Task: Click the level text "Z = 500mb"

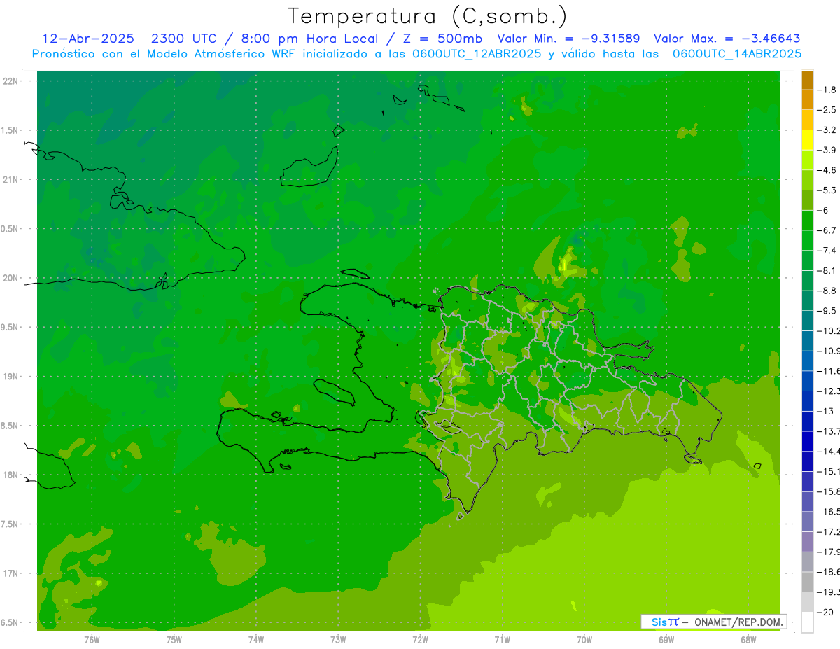Action: [444, 39]
